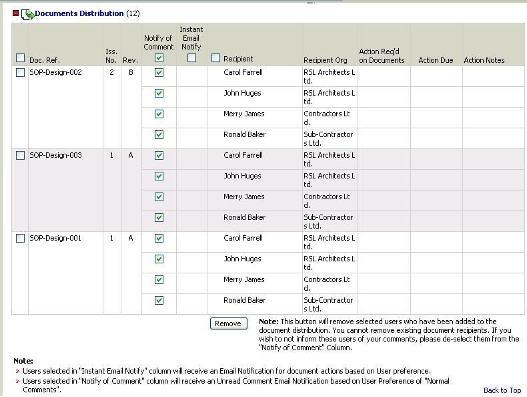Uncheck notify for Carol Farrell on SOP-Design-003
Image resolution: width=527 pixels, height=397 pixels.
click(x=159, y=155)
